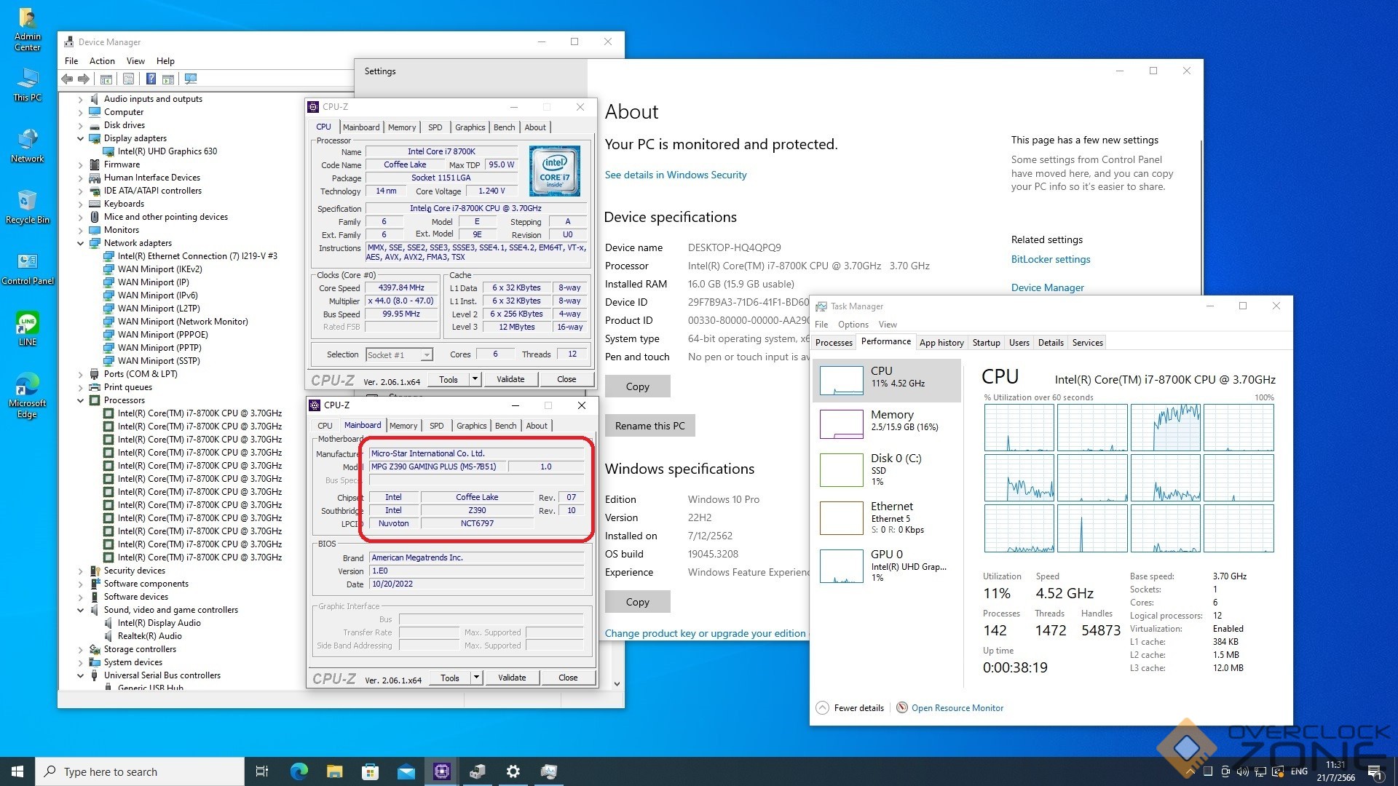Switch to the Startup tab in Task Manager

986,343
